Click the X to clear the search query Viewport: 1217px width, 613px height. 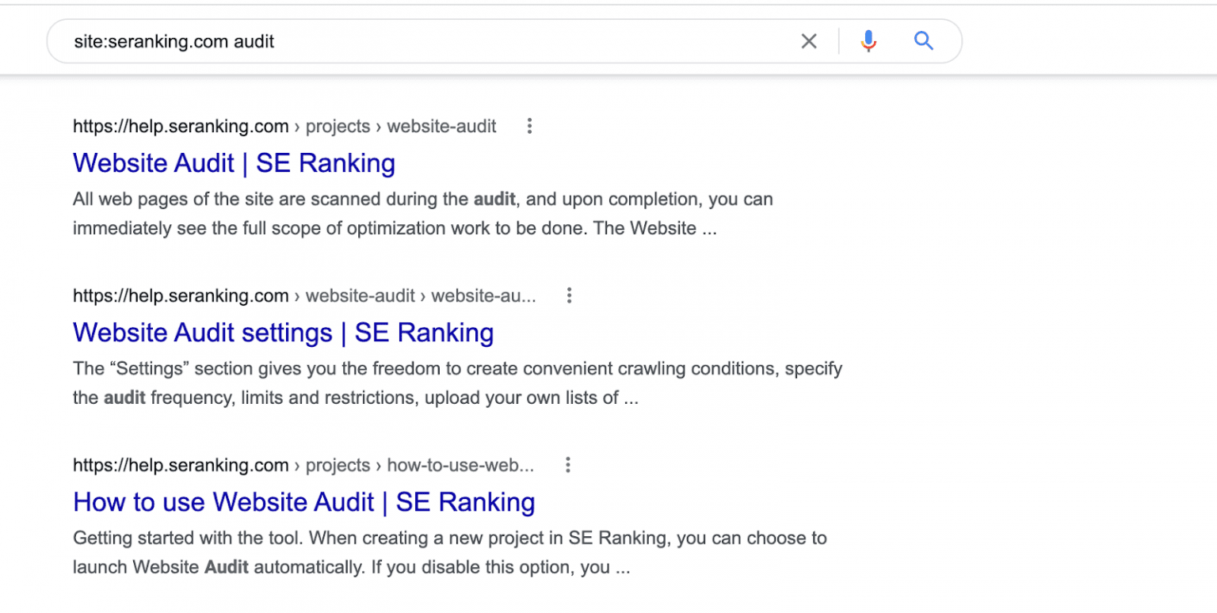(x=809, y=40)
